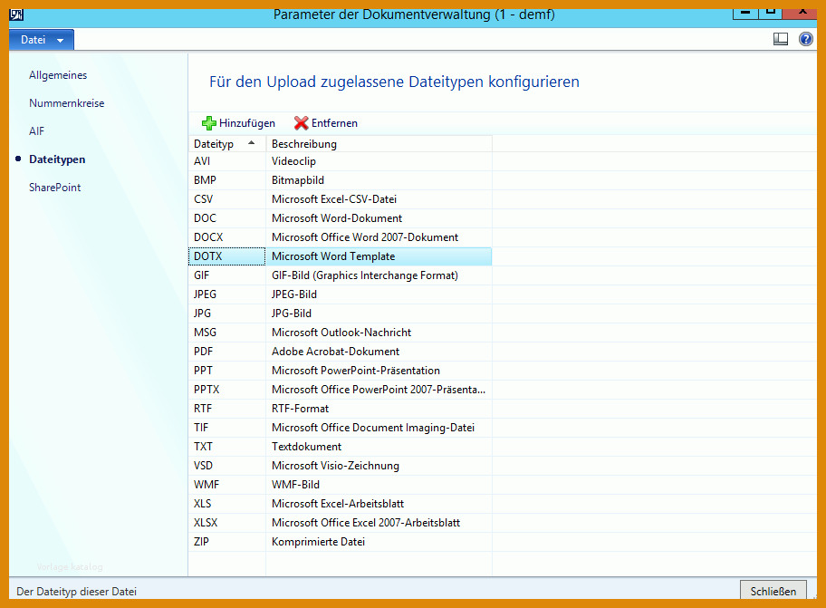Open the help question mark icon
The width and height of the screenshot is (826, 608).
pos(806,39)
